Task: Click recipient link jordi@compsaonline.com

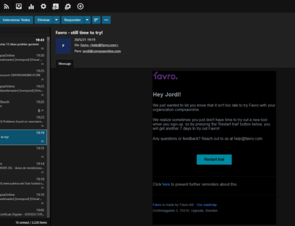Action: pos(101,51)
